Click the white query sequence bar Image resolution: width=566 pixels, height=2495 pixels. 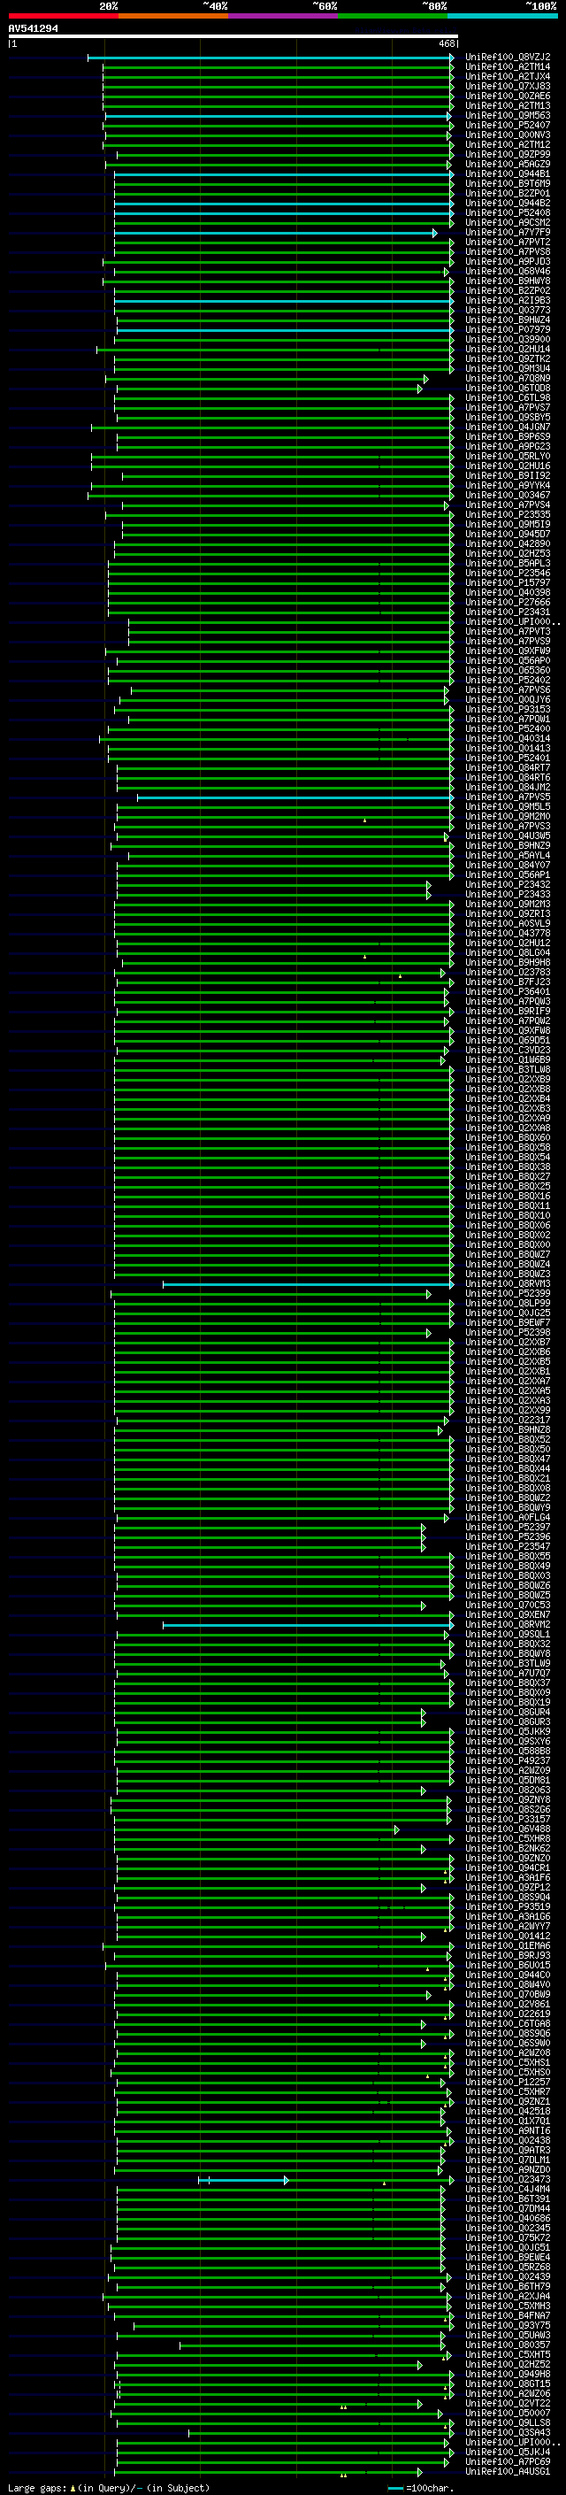click(233, 37)
